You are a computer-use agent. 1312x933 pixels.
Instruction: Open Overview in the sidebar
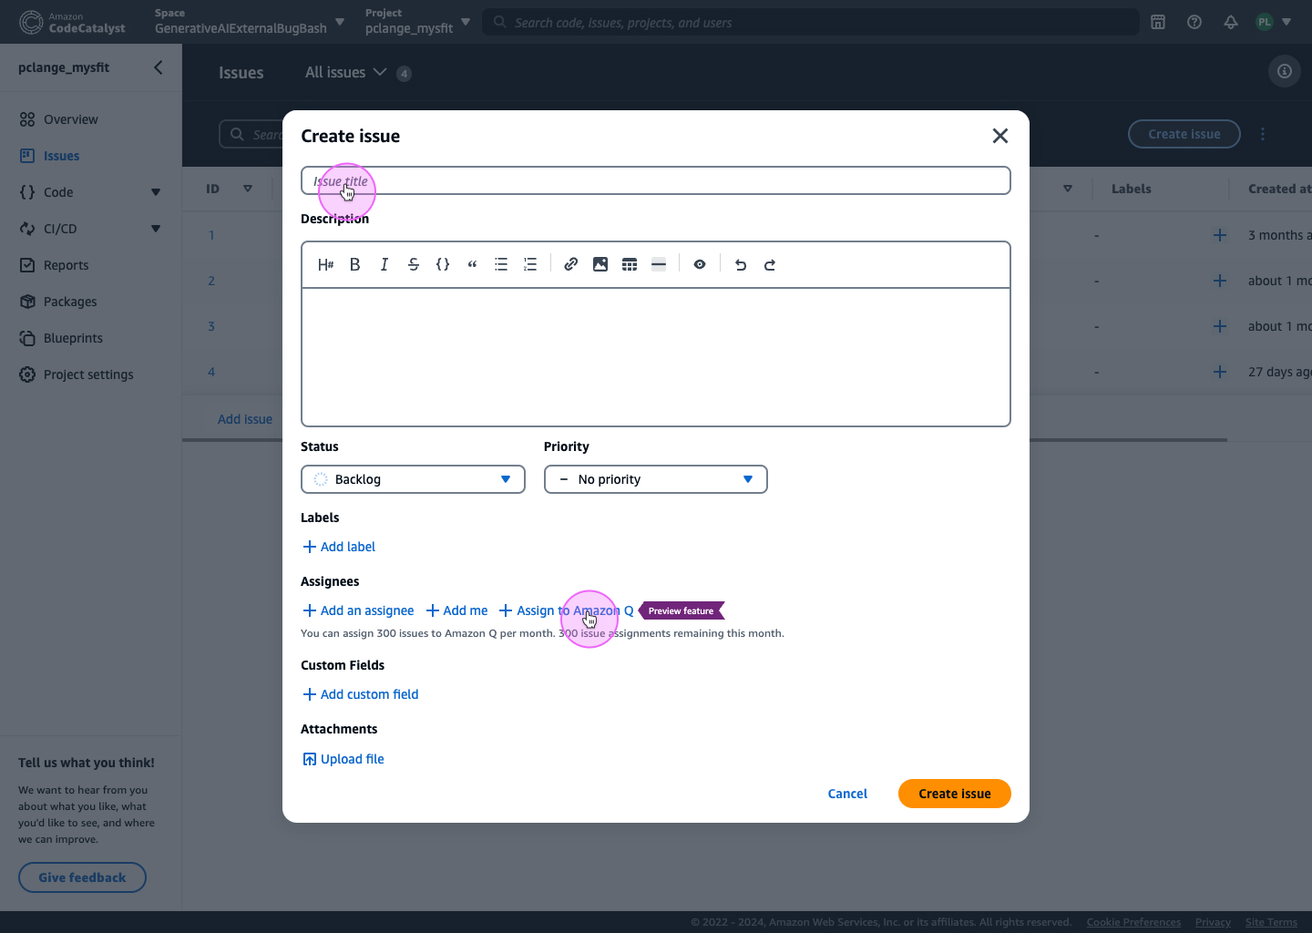(70, 119)
